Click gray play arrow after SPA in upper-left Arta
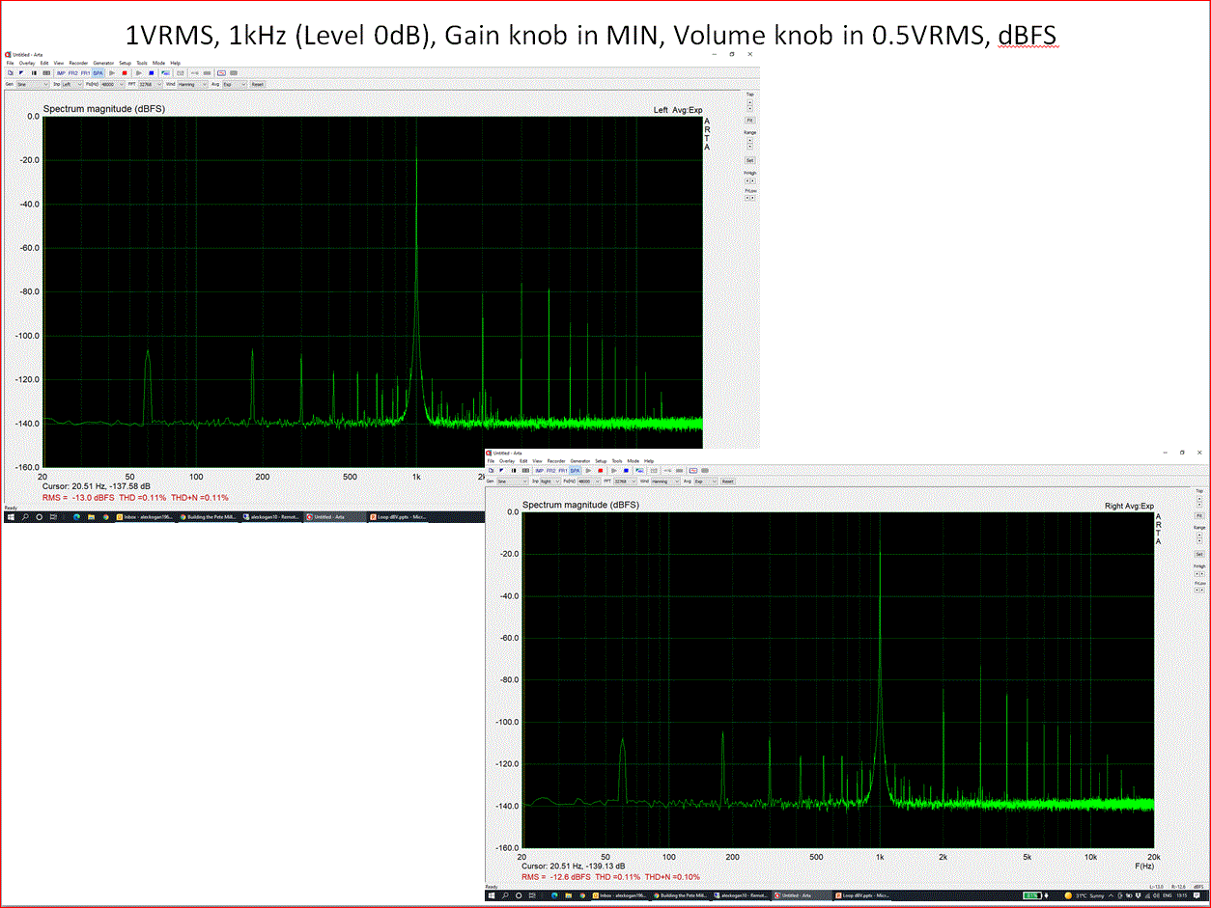The image size is (1211, 908). coord(112,72)
